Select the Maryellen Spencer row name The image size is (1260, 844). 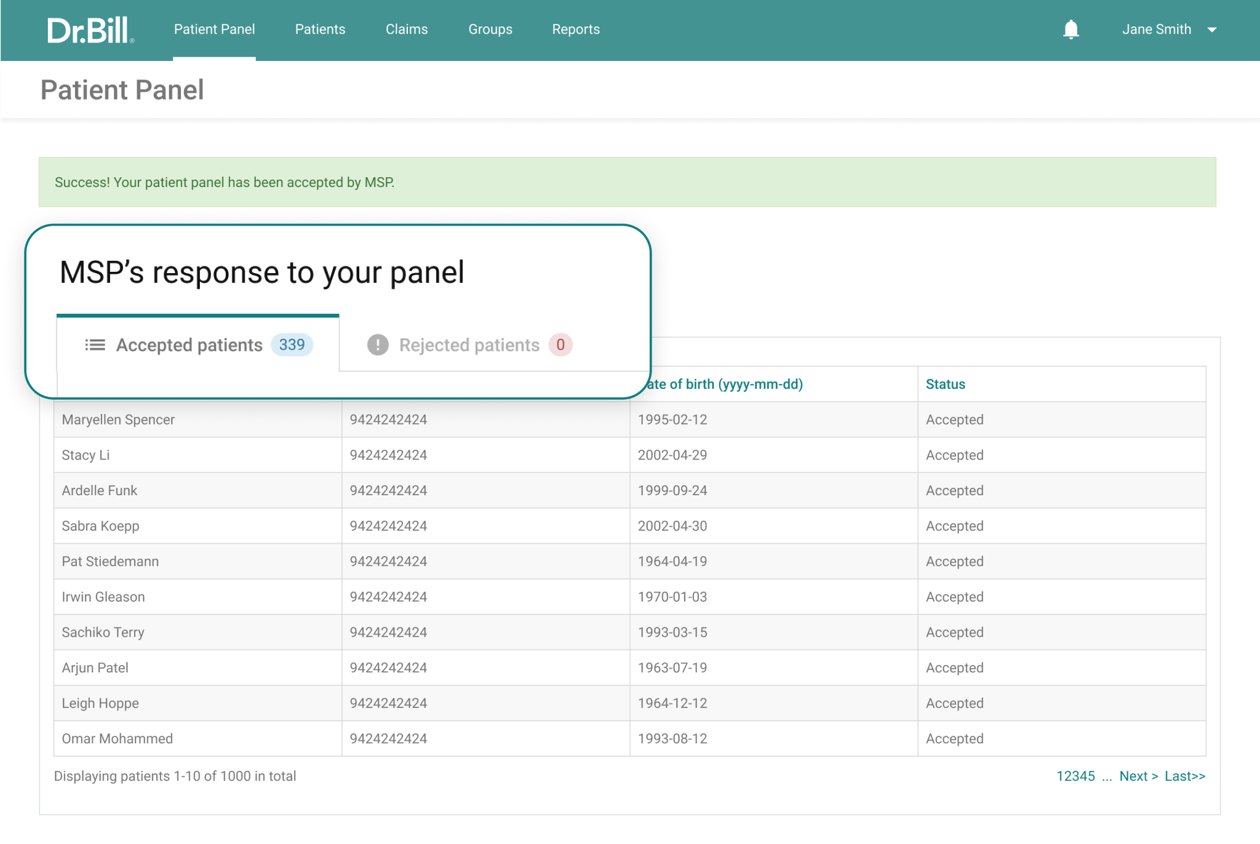[118, 420]
